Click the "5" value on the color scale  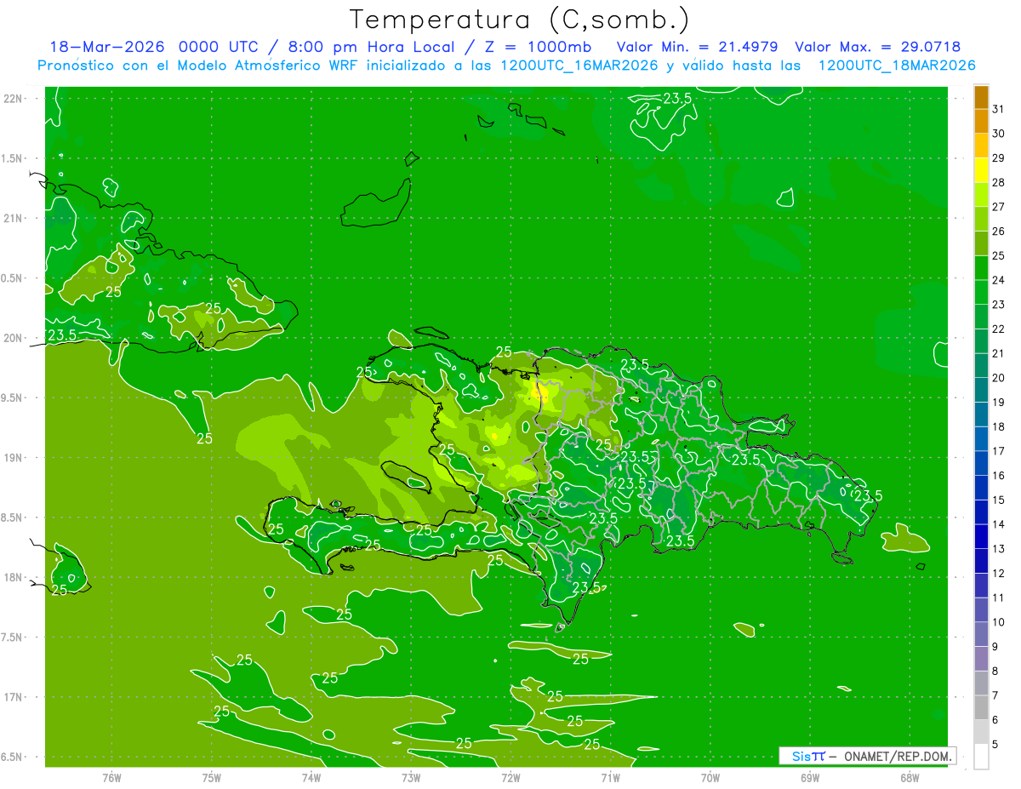(x=995, y=745)
